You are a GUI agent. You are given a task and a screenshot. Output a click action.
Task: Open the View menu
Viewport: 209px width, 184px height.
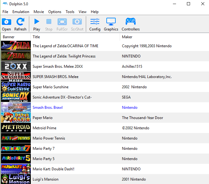click(82, 12)
